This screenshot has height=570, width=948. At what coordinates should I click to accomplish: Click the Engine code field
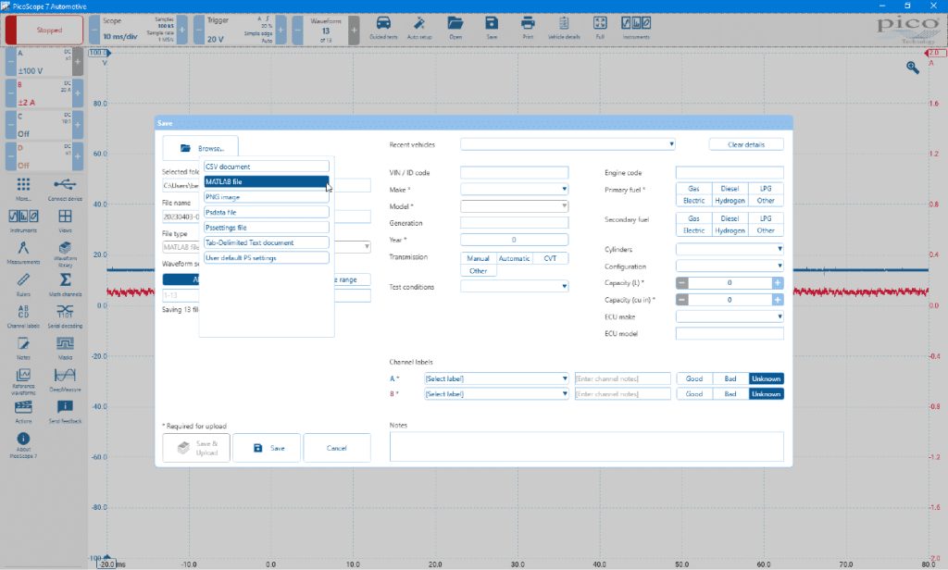click(730, 172)
